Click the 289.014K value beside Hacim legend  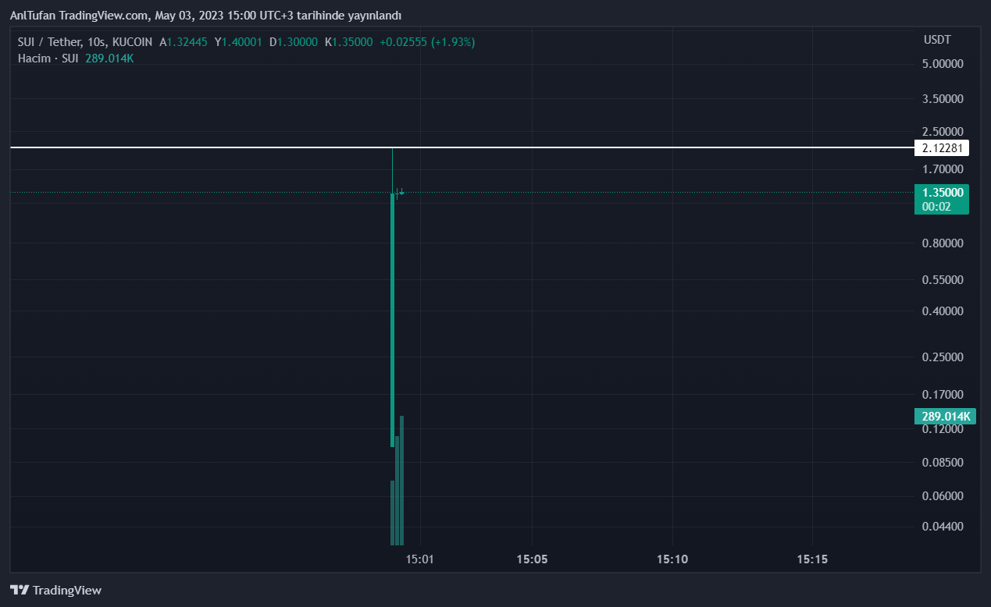(x=109, y=59)
